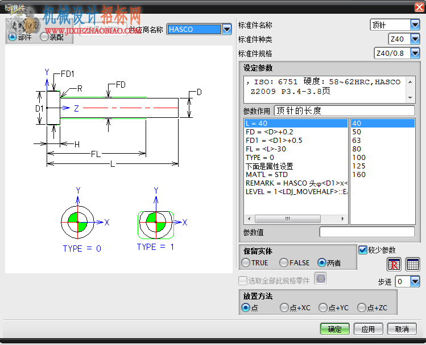Click the 参数值 input field

pos(367,232)
